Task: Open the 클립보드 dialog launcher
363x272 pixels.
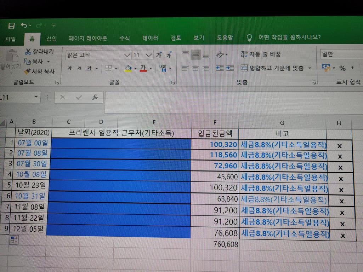Action: pyautogui.click(x=57, y=82)
